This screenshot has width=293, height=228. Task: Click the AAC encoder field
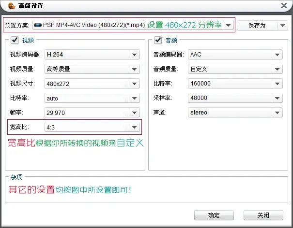235,55
